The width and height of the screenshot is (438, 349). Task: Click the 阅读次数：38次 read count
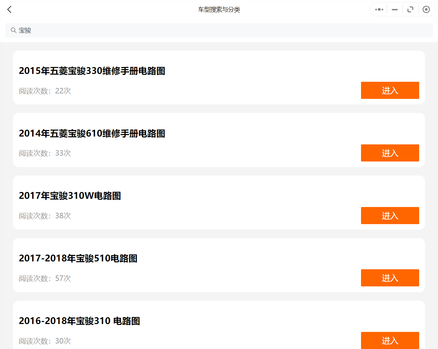45,216
